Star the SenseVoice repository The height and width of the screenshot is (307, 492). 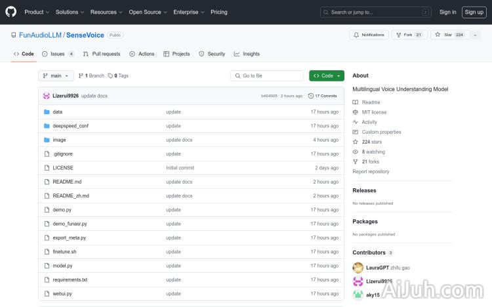coord(444,35)
